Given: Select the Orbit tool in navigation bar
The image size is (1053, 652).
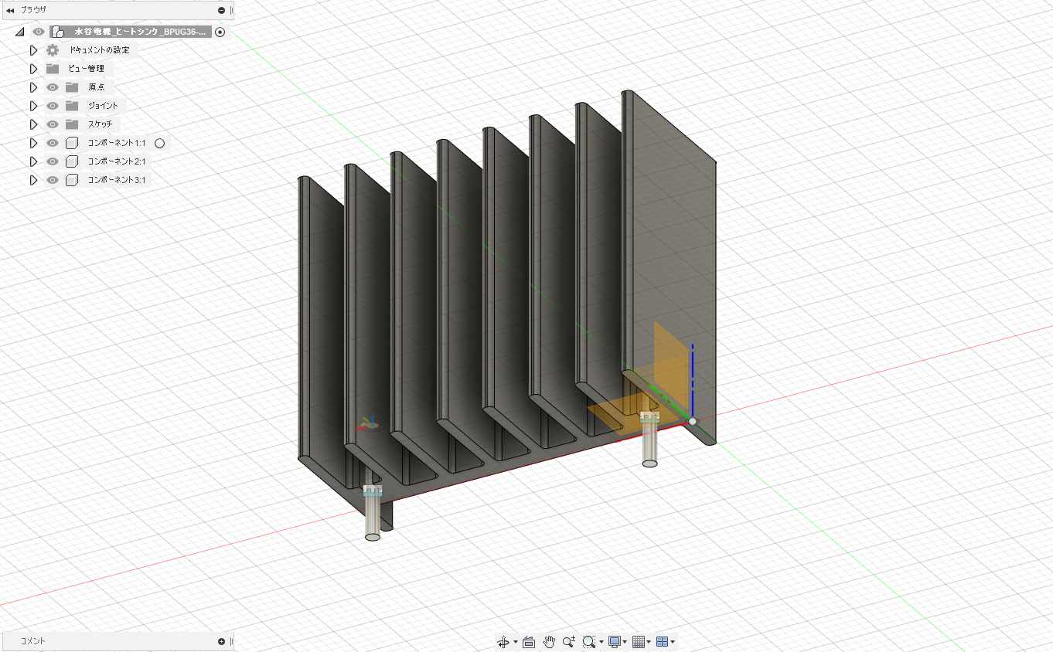Looking at the screenshot, I should [x=503, y=642].
